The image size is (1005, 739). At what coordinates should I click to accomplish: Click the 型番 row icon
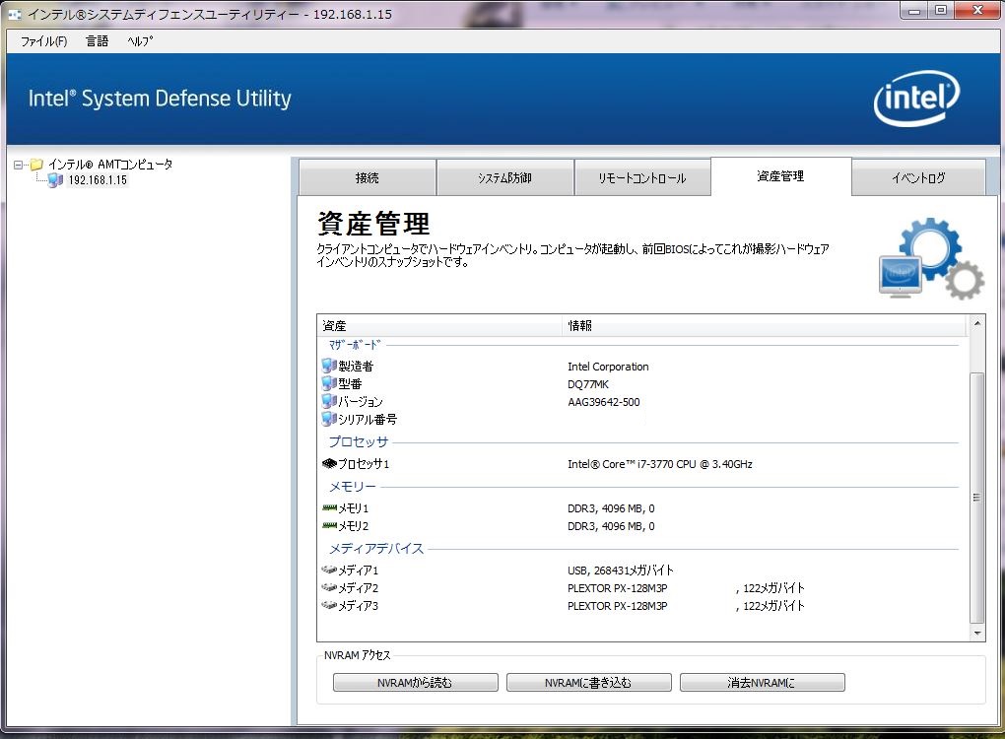329,383
